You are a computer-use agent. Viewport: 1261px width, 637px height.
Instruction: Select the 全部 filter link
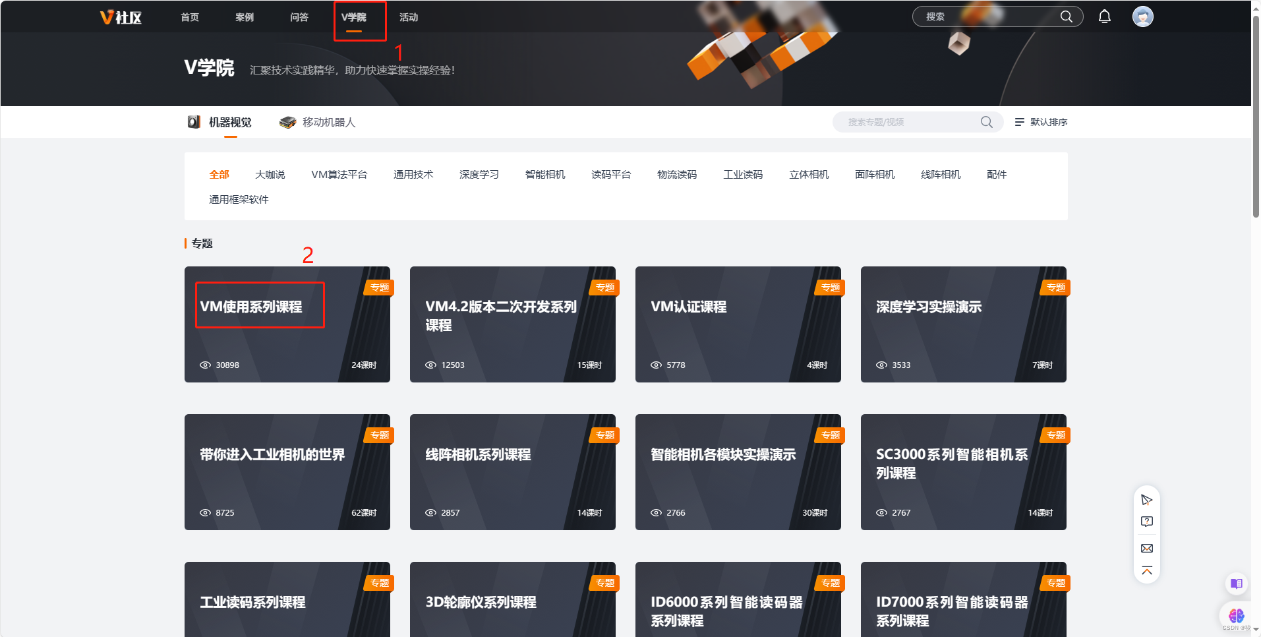(x=219, y=174)
